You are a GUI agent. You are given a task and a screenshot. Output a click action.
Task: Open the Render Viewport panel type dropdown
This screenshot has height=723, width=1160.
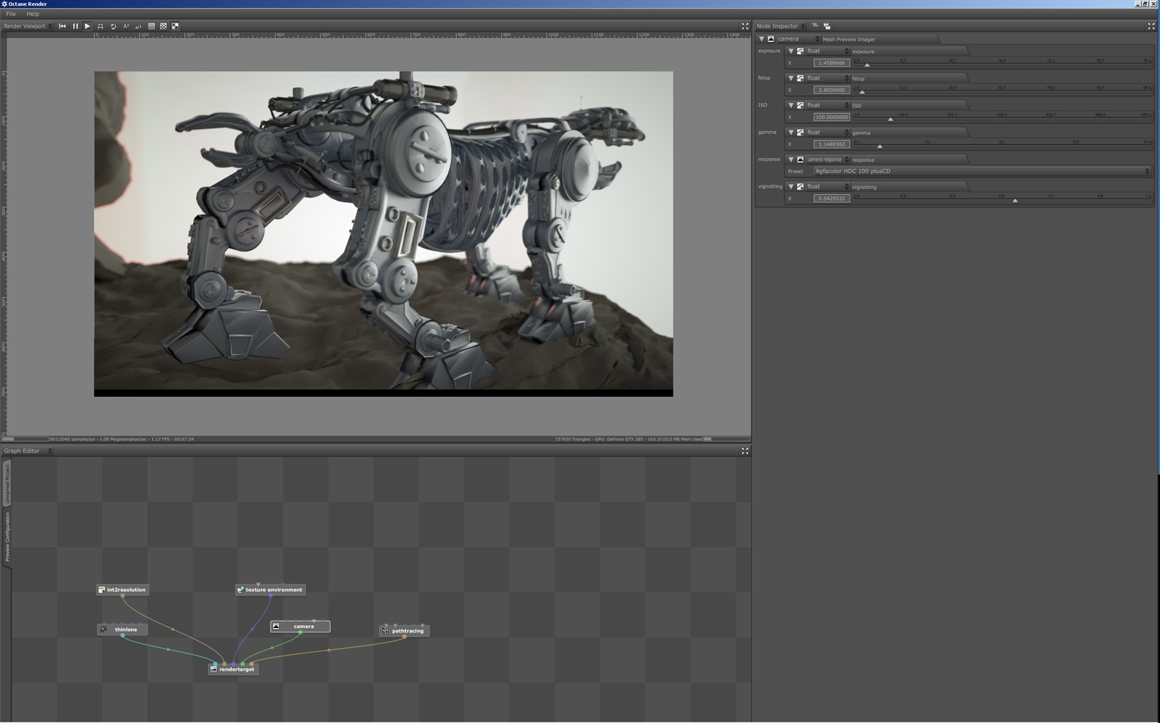pyautogui.click(x=28, y=26)
